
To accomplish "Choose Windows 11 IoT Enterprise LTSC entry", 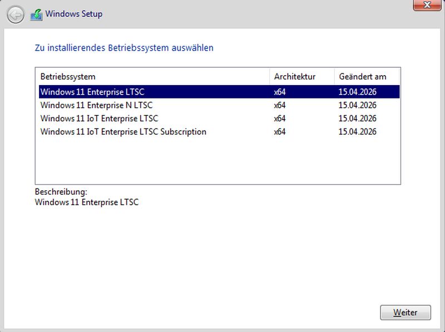I will 219,118.
